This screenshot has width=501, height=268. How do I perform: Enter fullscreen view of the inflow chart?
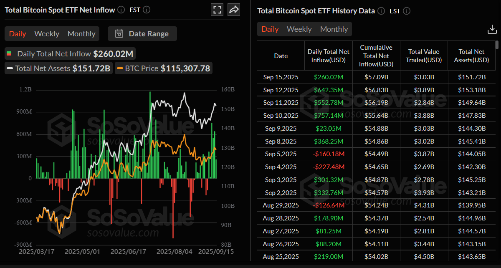(217, 10)
